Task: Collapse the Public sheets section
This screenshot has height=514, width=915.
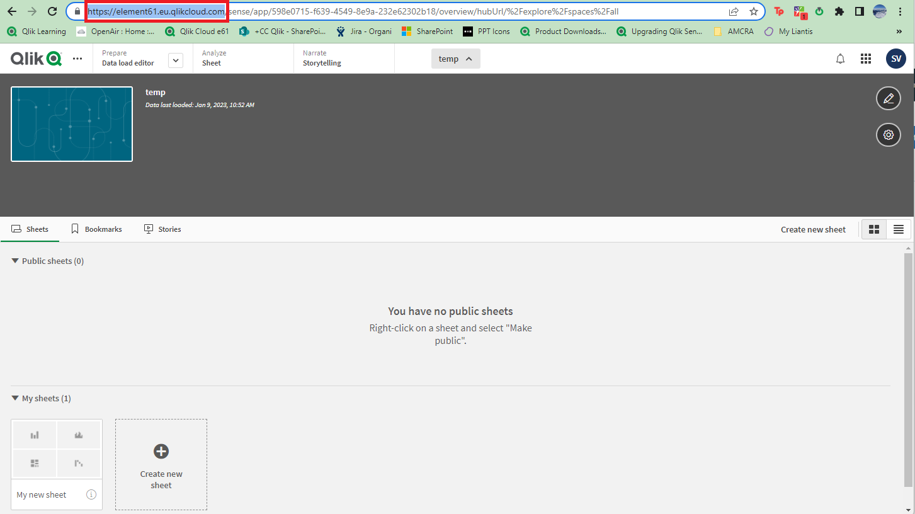Action: coord(14,260)
